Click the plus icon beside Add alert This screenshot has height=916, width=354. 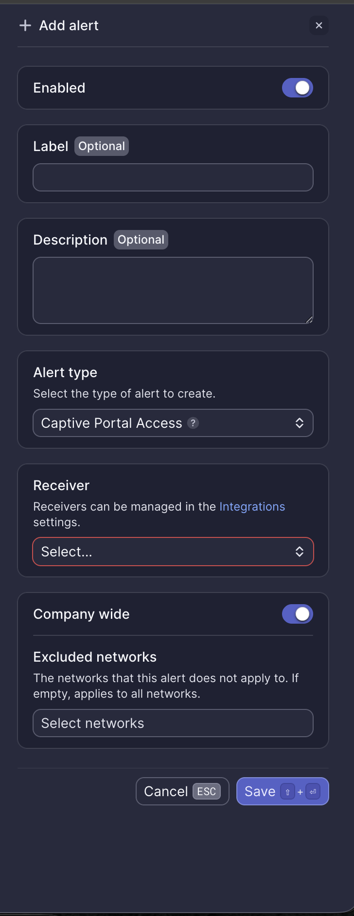24,25
